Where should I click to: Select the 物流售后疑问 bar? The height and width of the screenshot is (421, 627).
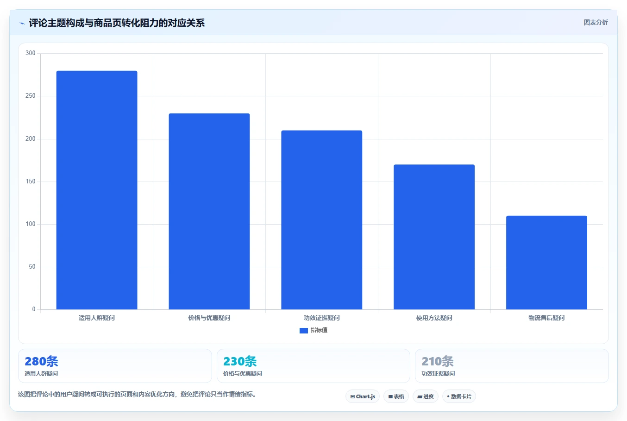(546, 263)
